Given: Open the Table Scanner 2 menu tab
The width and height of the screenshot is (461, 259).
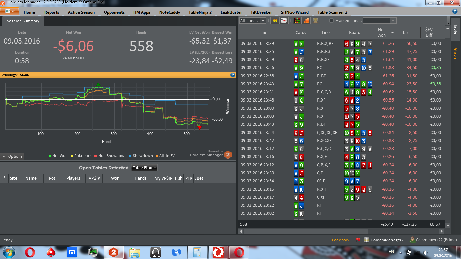Looking at the screenshot, I should [332, 12].
